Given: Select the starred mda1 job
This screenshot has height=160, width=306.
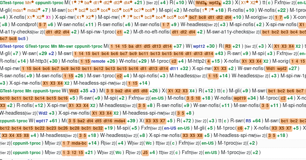Looking at the screenshot, I should (19, 10).
